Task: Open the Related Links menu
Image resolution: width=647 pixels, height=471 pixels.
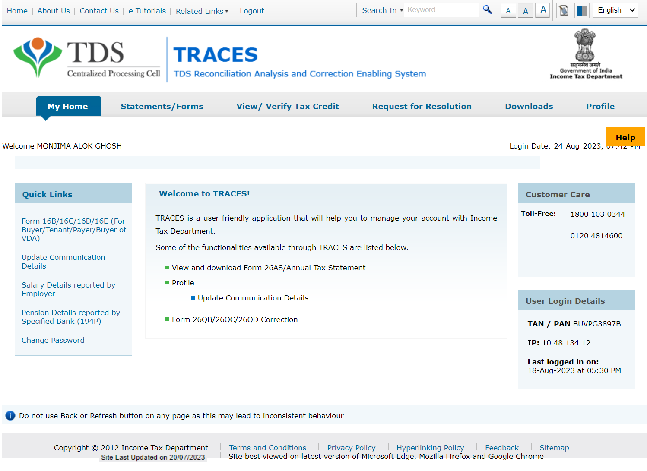Action: pos(202,11)
